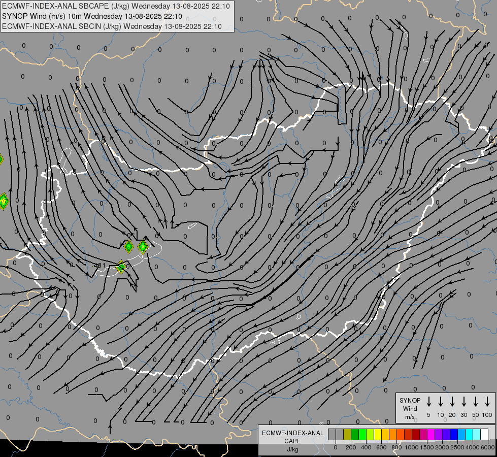Pick the pale cyan swatch before white
Screen dimensions: 497x457
(477, 434)
